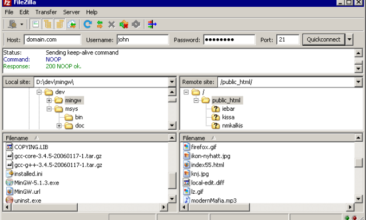Open the Server menu
366x220 pixels.
[71, 12]
